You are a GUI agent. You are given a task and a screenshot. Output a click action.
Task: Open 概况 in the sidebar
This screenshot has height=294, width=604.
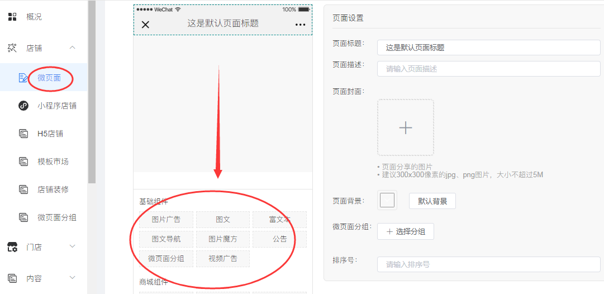(34, 17)
